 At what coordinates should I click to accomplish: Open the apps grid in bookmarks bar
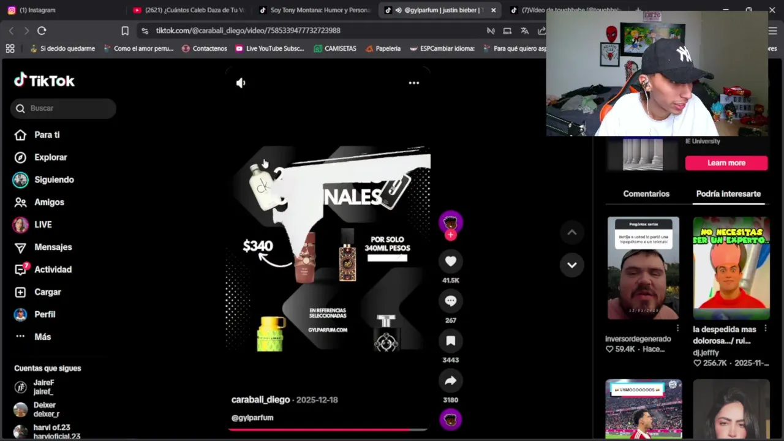point(10,48)
